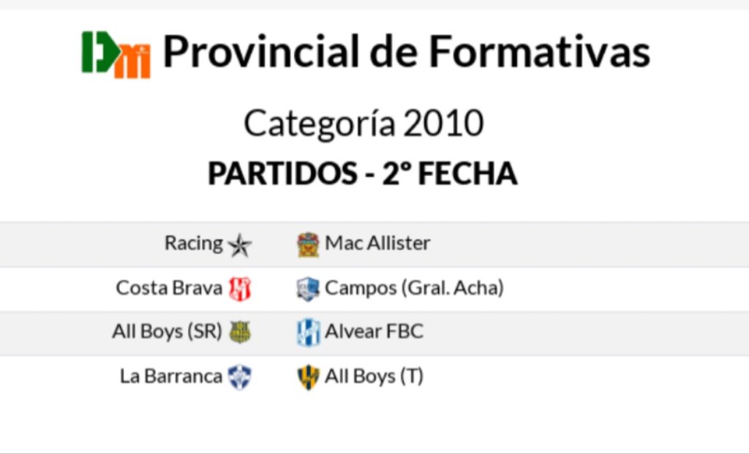Click the Costa Brava red striped crest
Viewport: 749px width, 454px height.
point(240,289)
